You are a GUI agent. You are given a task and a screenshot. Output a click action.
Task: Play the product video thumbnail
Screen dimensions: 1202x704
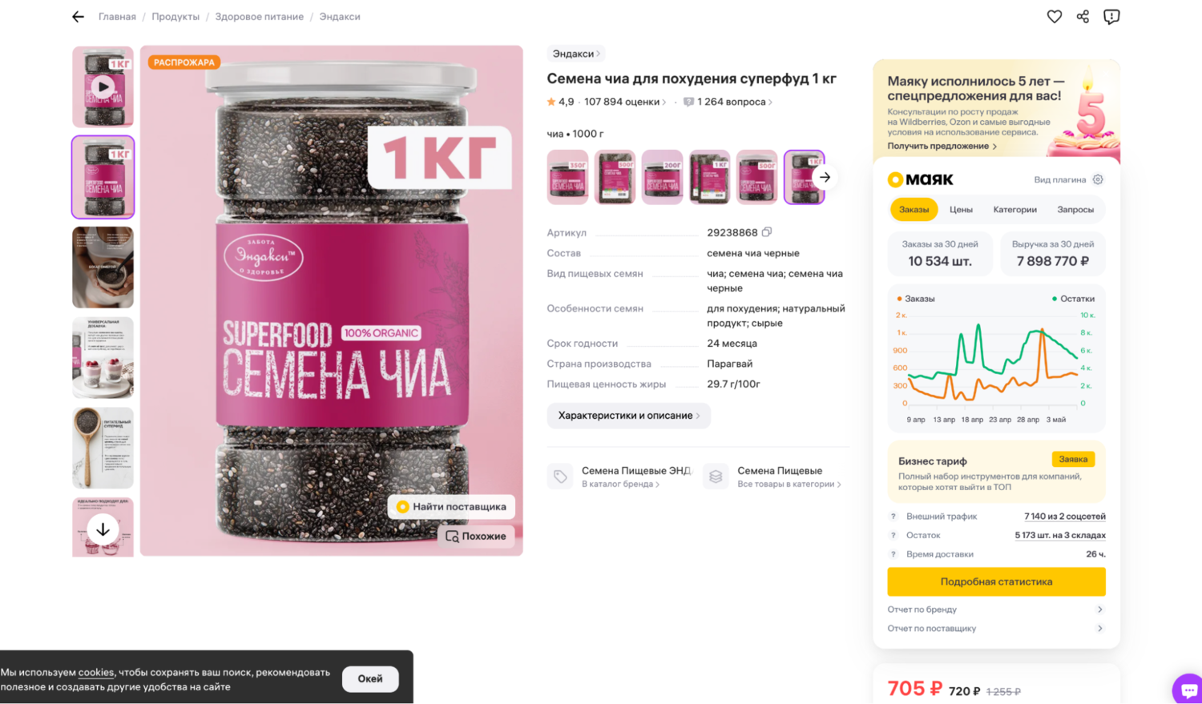[103, 86]
